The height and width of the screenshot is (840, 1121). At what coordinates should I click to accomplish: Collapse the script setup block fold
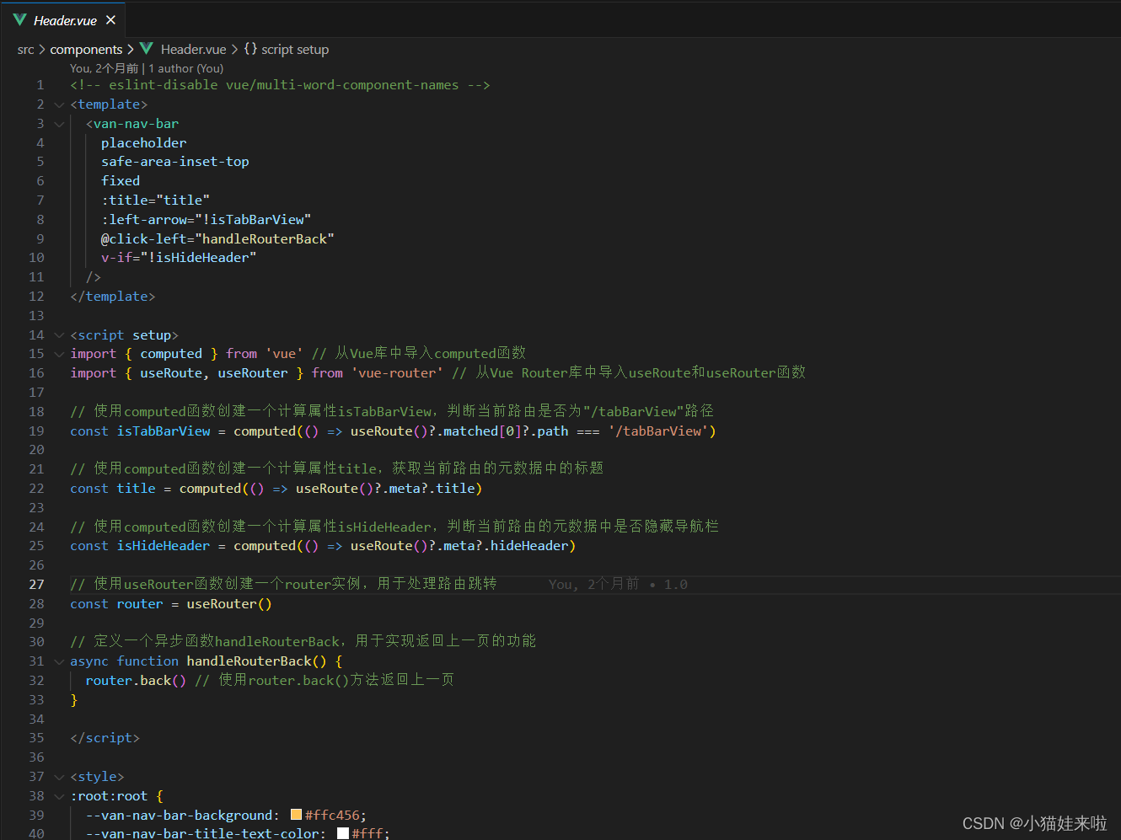click(59, 335)
